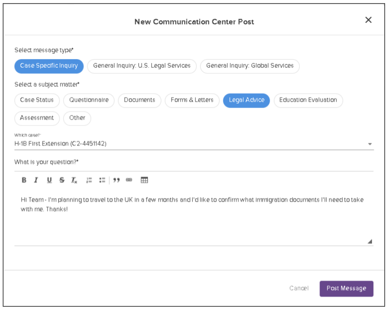The width and height of the screenshot is (389, 310).
Task: Apply strikethrough formatting
Action: point(62,180)
